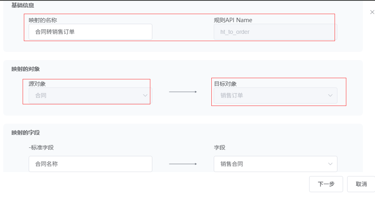Click the 下一步 button
375x197 pixels.
click(x=326, y=184)
